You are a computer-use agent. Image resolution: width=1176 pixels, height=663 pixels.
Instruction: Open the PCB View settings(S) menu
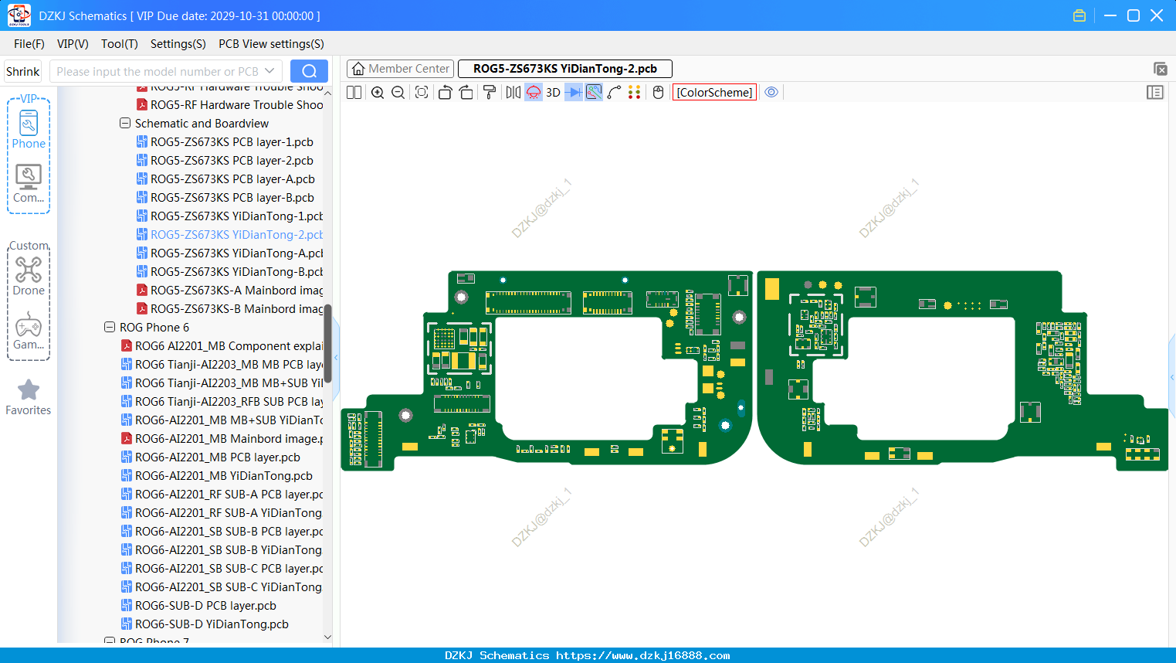click(271, 44)
